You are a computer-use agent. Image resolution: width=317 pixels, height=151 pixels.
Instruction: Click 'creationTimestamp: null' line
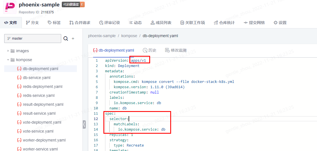point(134,92)
